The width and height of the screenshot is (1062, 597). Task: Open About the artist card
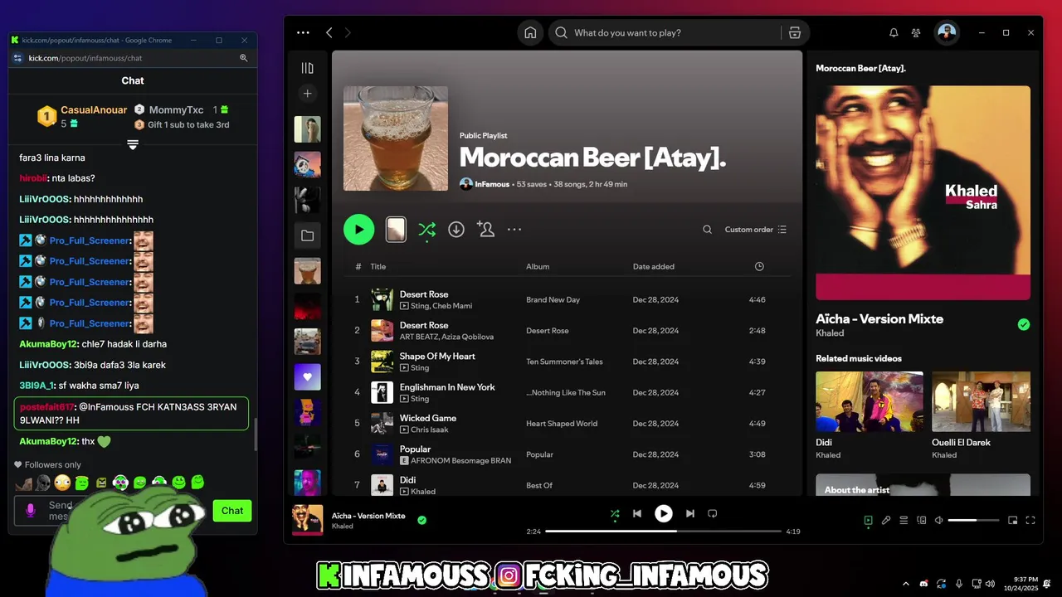pyautogui.click(x=923, y=485)
